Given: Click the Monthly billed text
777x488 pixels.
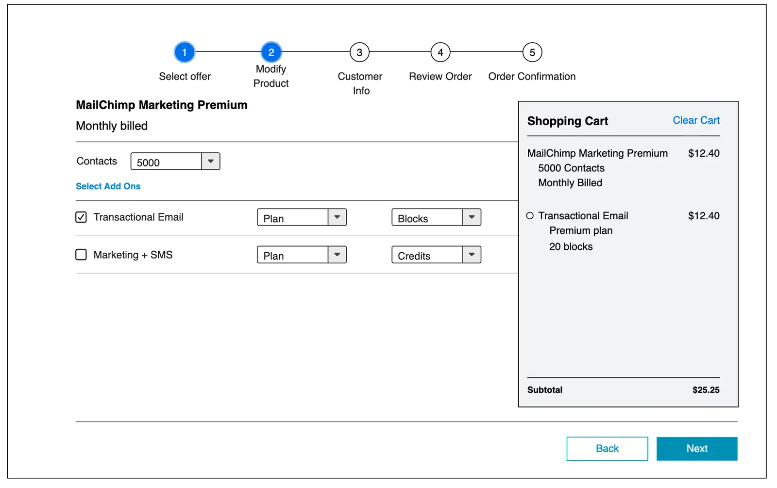Looking at the screenshot, I should [112, 126].
